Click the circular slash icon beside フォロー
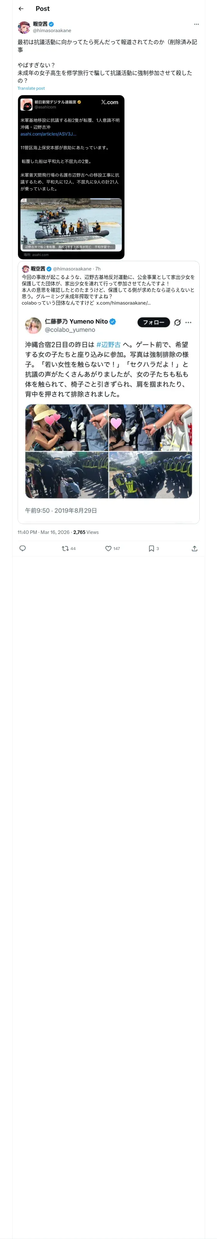Viewport: 217px width, 1239px height. pyautogui.click(x=177, y=322)
